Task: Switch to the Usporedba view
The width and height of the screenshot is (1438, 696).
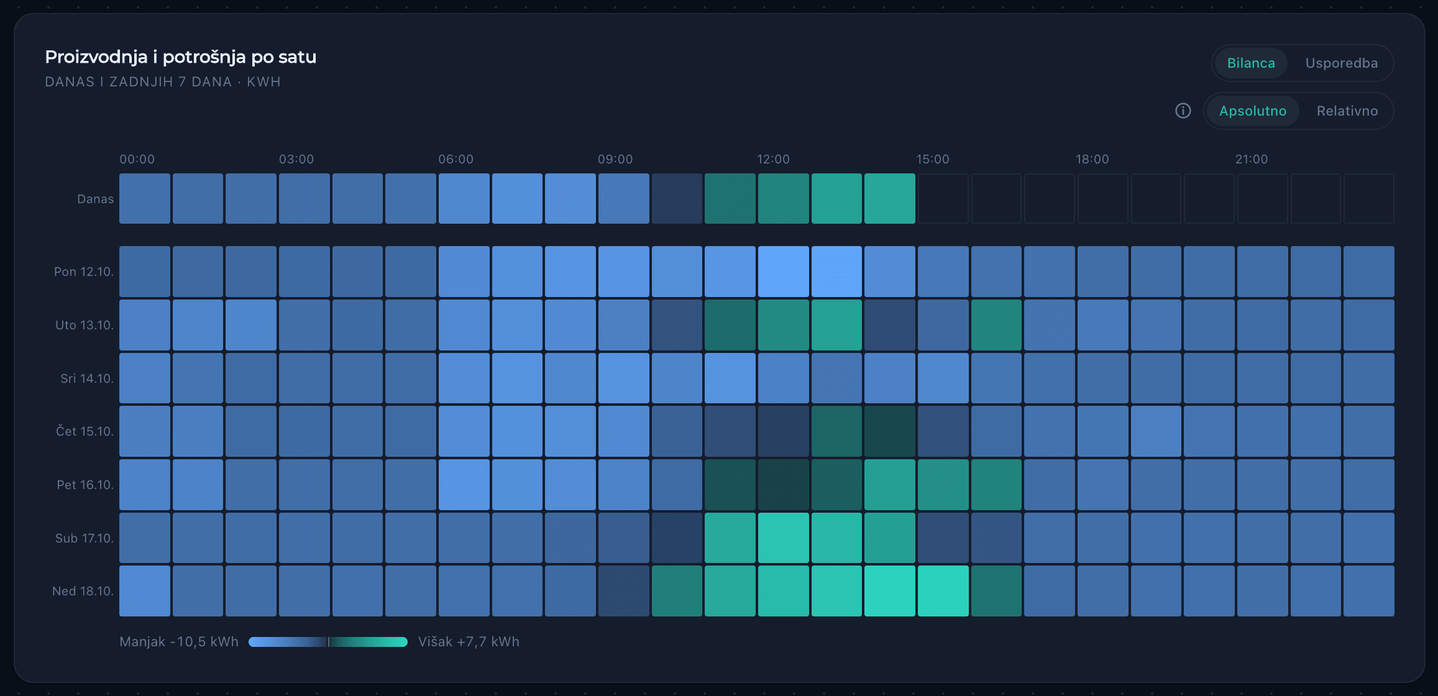Action: (x=1341, y=63)
